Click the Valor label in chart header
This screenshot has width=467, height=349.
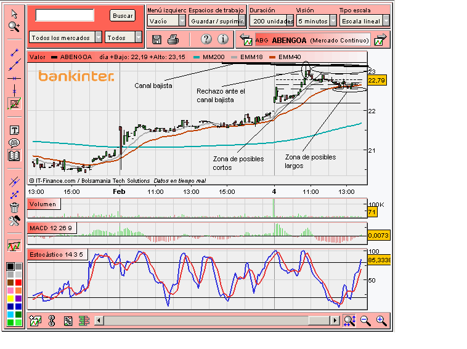[x=37, y=57]
